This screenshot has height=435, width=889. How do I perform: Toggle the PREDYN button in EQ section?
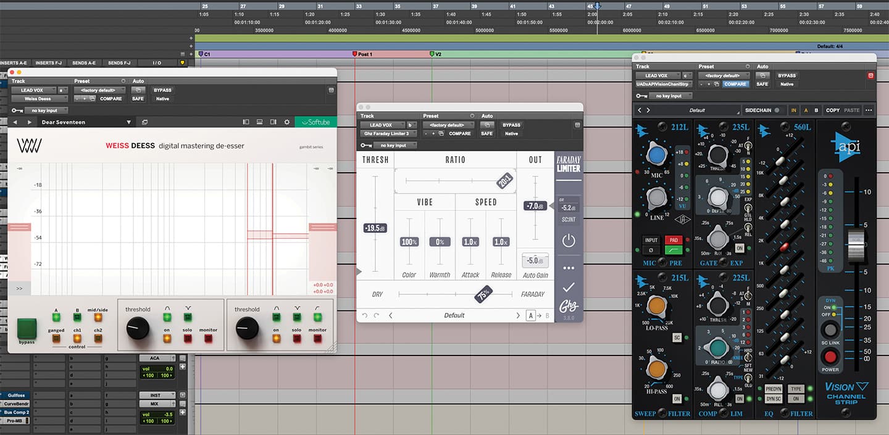(x=774, y=389)
